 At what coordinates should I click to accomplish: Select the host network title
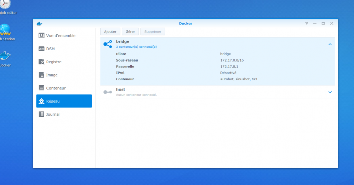tap(121, 89)
